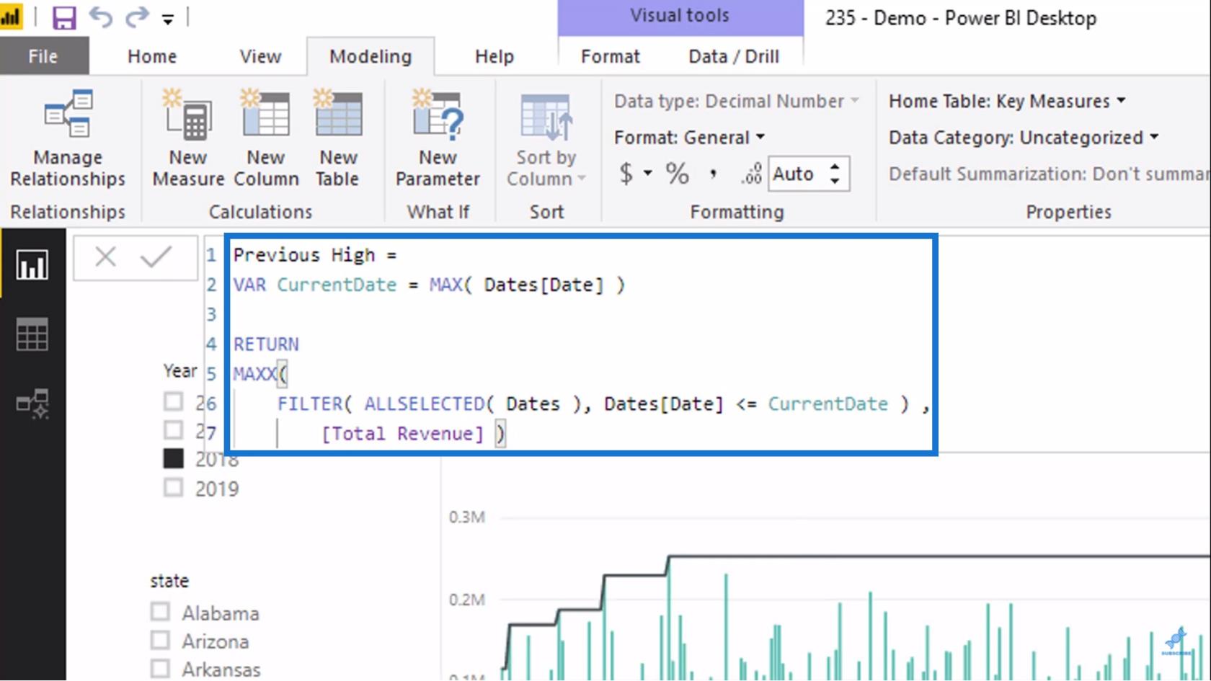Switch to Model view in sidebar
This screenshot has width=1211, height=681.
coord(32,404)
